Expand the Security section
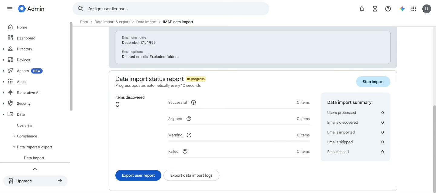Image resolution: width=436 pixels, height=193 pixels. pos(3,103)
